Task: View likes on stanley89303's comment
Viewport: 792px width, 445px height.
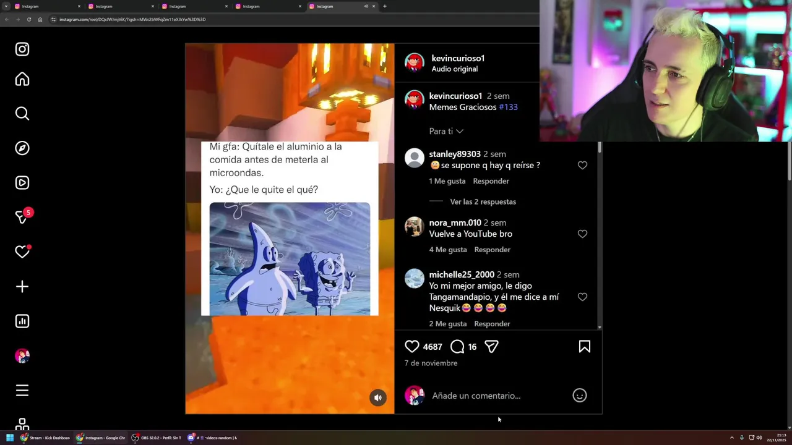Action: coord(447,181)
